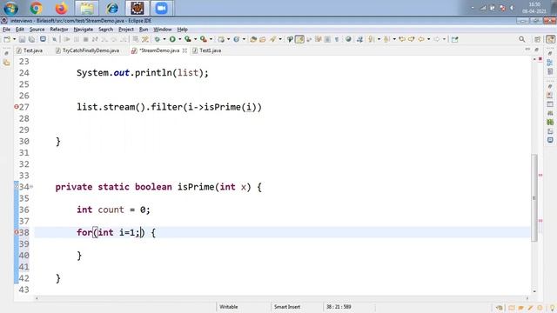The height and width of the screenshot is (313, 557).
Task: Open the Back history dropdown arrow
Action: click(x=429, y=39)
